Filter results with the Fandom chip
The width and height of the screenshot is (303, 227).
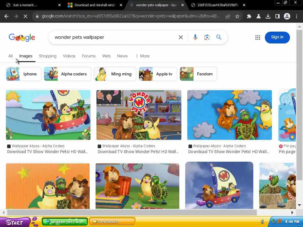[x=198, y=74]
